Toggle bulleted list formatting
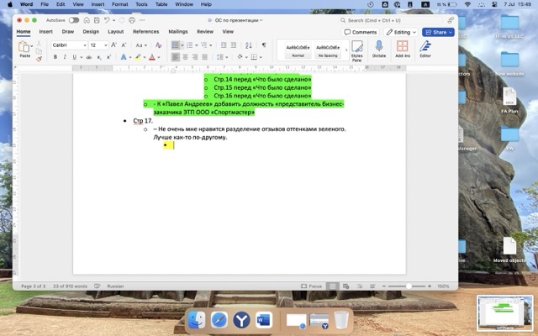Viewport: 538px width, 336px height. tap(176, 45)
